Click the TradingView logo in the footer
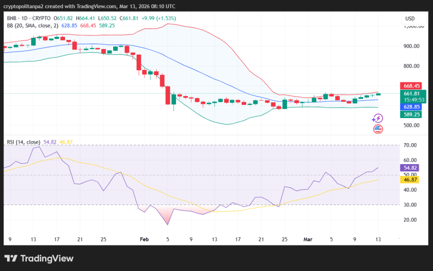 (39, 258)
